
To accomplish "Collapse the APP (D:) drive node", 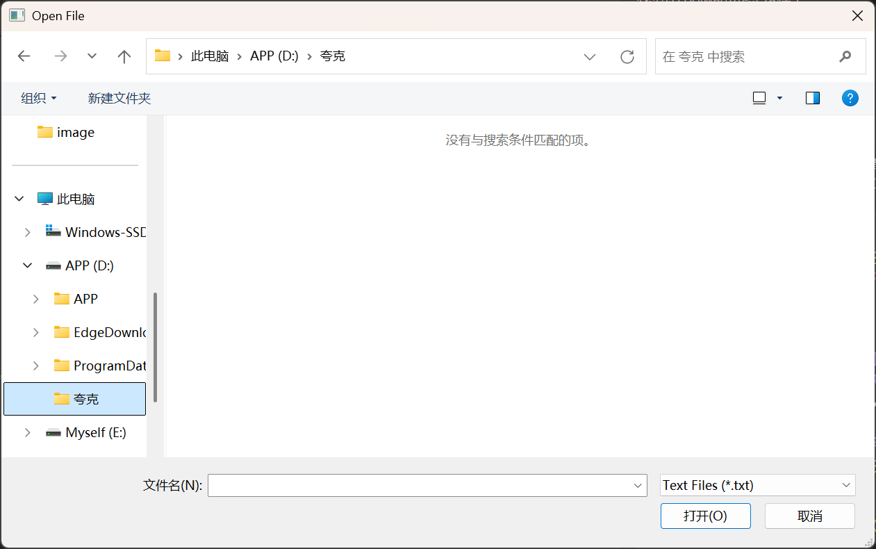I will click(28, 265).
